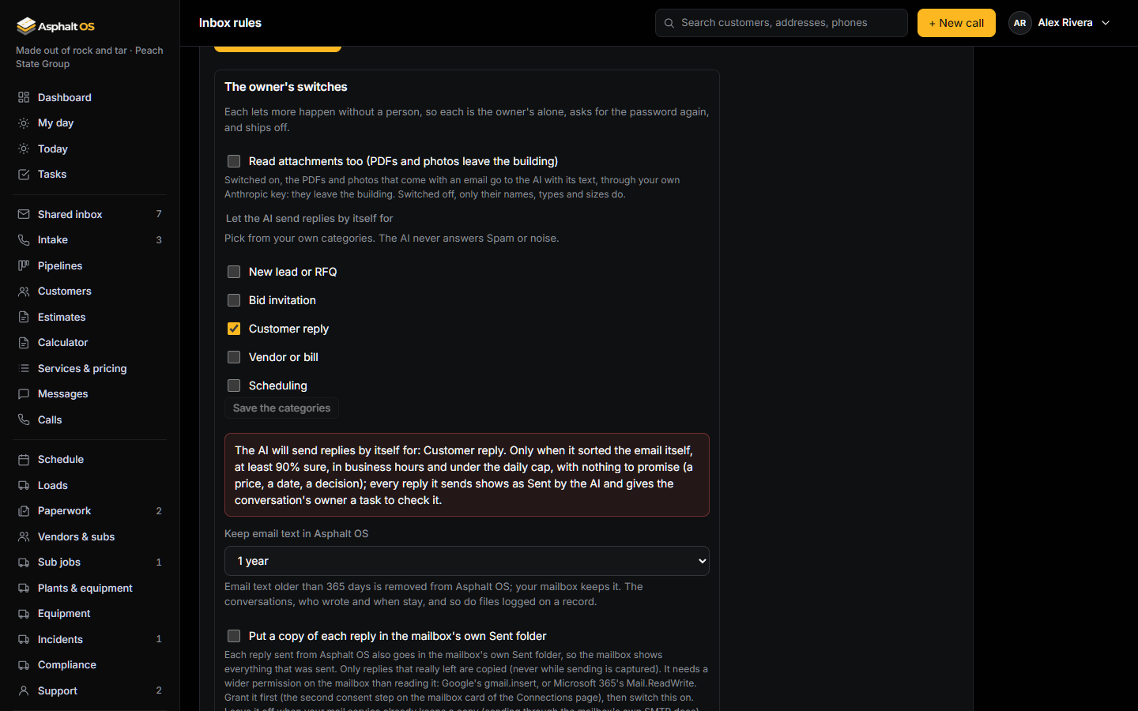Click the AR user avatar
Viewport: 1138px width, 711px height.
click(x=1020, y=23)
